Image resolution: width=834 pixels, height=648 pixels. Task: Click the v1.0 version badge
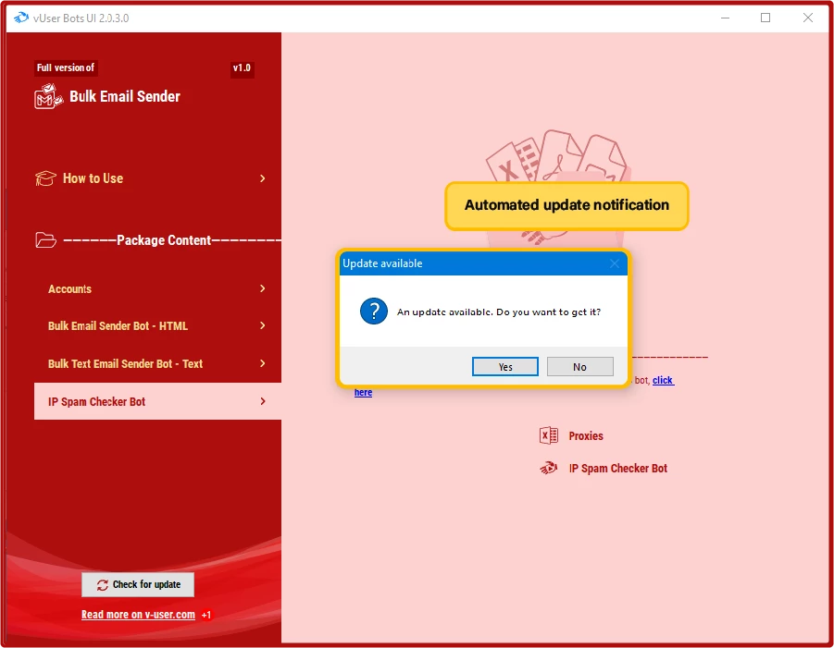(x=242, y=68)
